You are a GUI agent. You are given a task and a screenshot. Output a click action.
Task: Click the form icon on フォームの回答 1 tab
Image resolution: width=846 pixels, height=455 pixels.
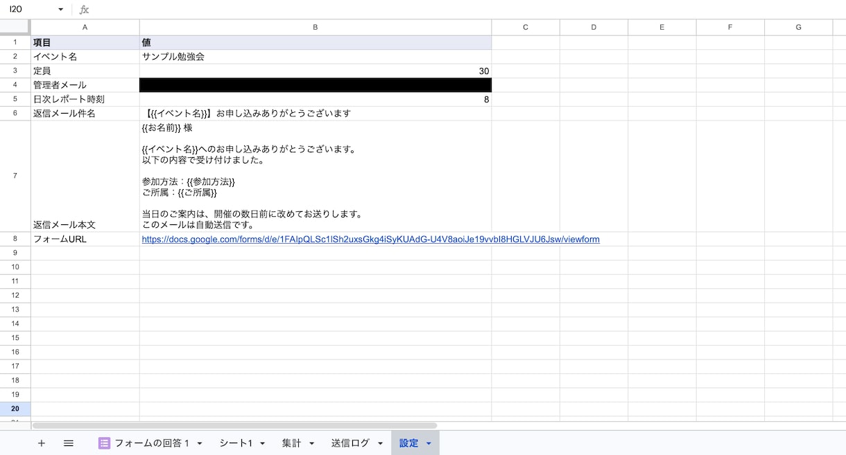[x=105, y=443]
